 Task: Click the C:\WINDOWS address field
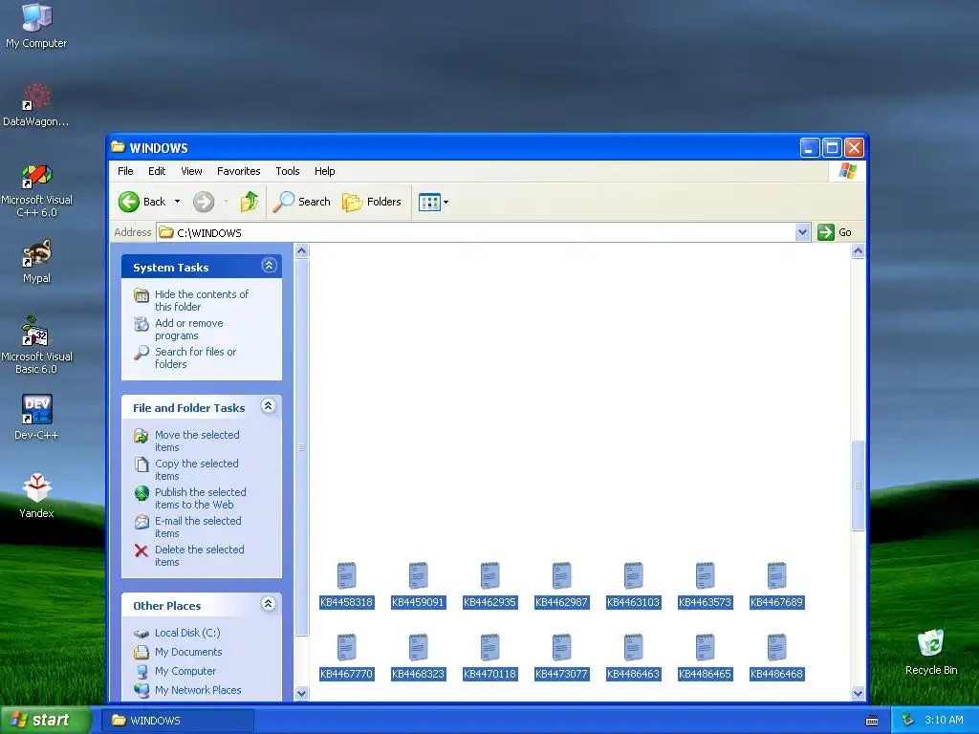(476, 233)
